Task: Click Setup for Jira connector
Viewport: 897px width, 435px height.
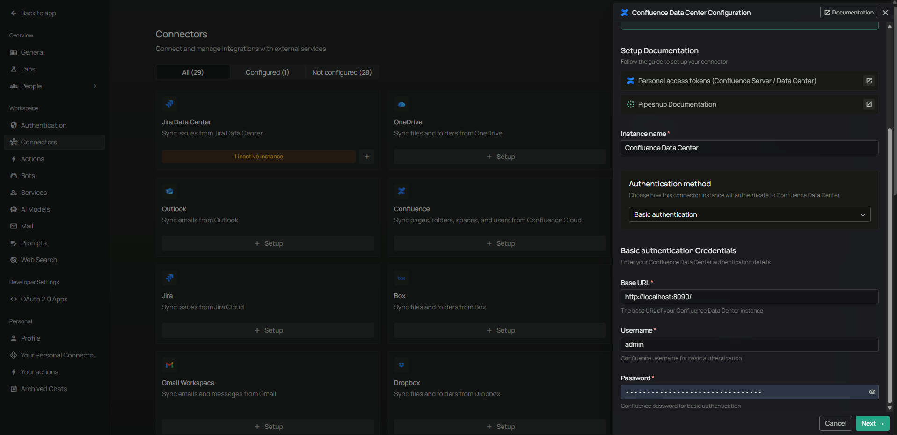Action: [268, 330]
